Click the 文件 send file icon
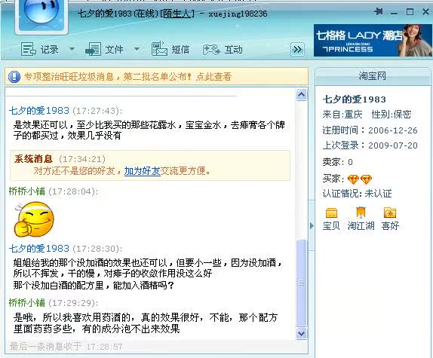The image size is (433, 358). [x=93, y=50]
